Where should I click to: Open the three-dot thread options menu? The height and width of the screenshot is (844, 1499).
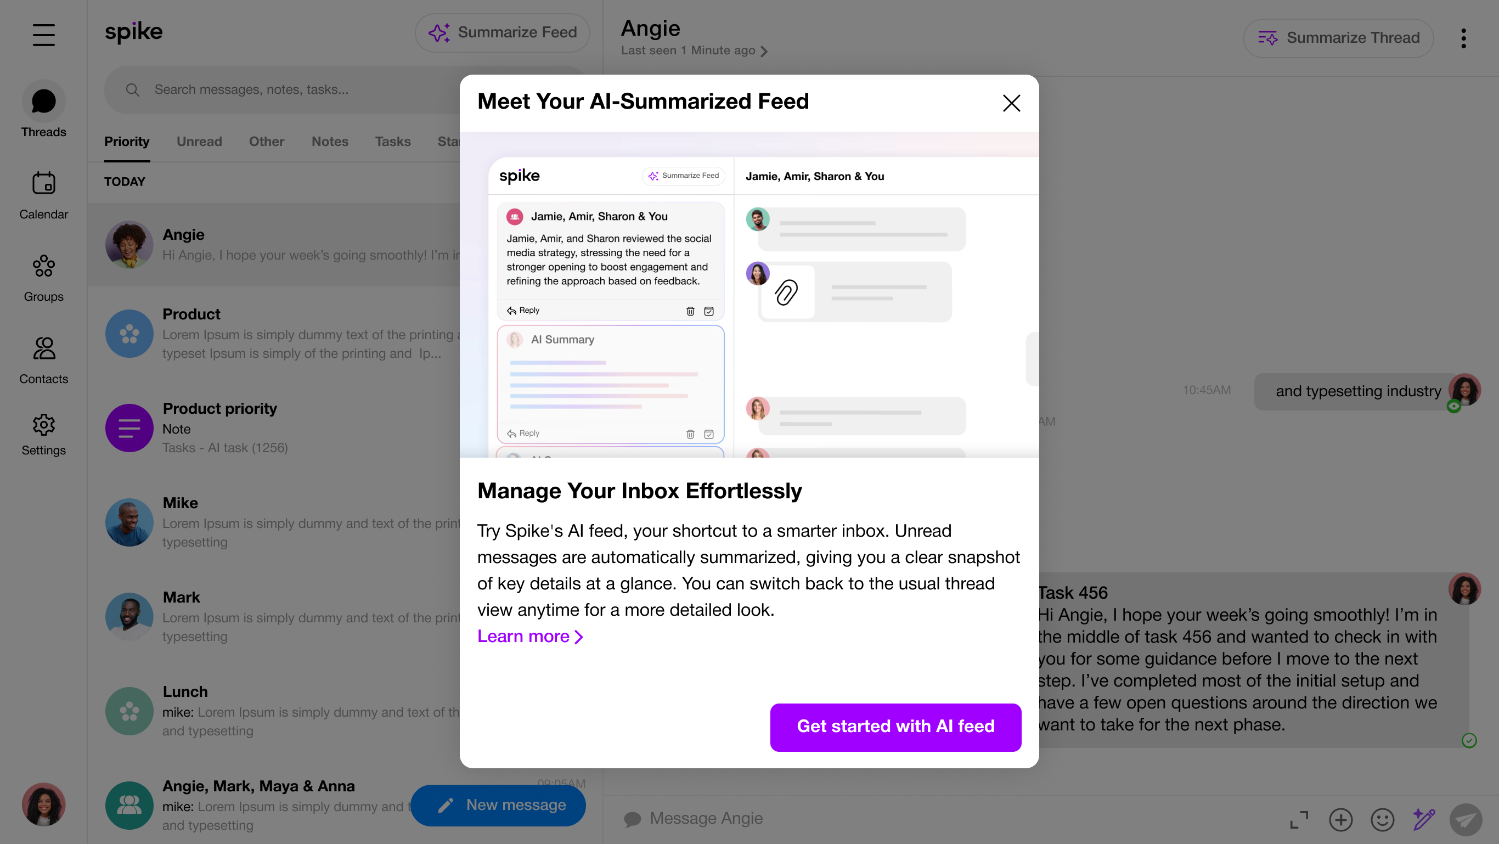click(1463, 38)
